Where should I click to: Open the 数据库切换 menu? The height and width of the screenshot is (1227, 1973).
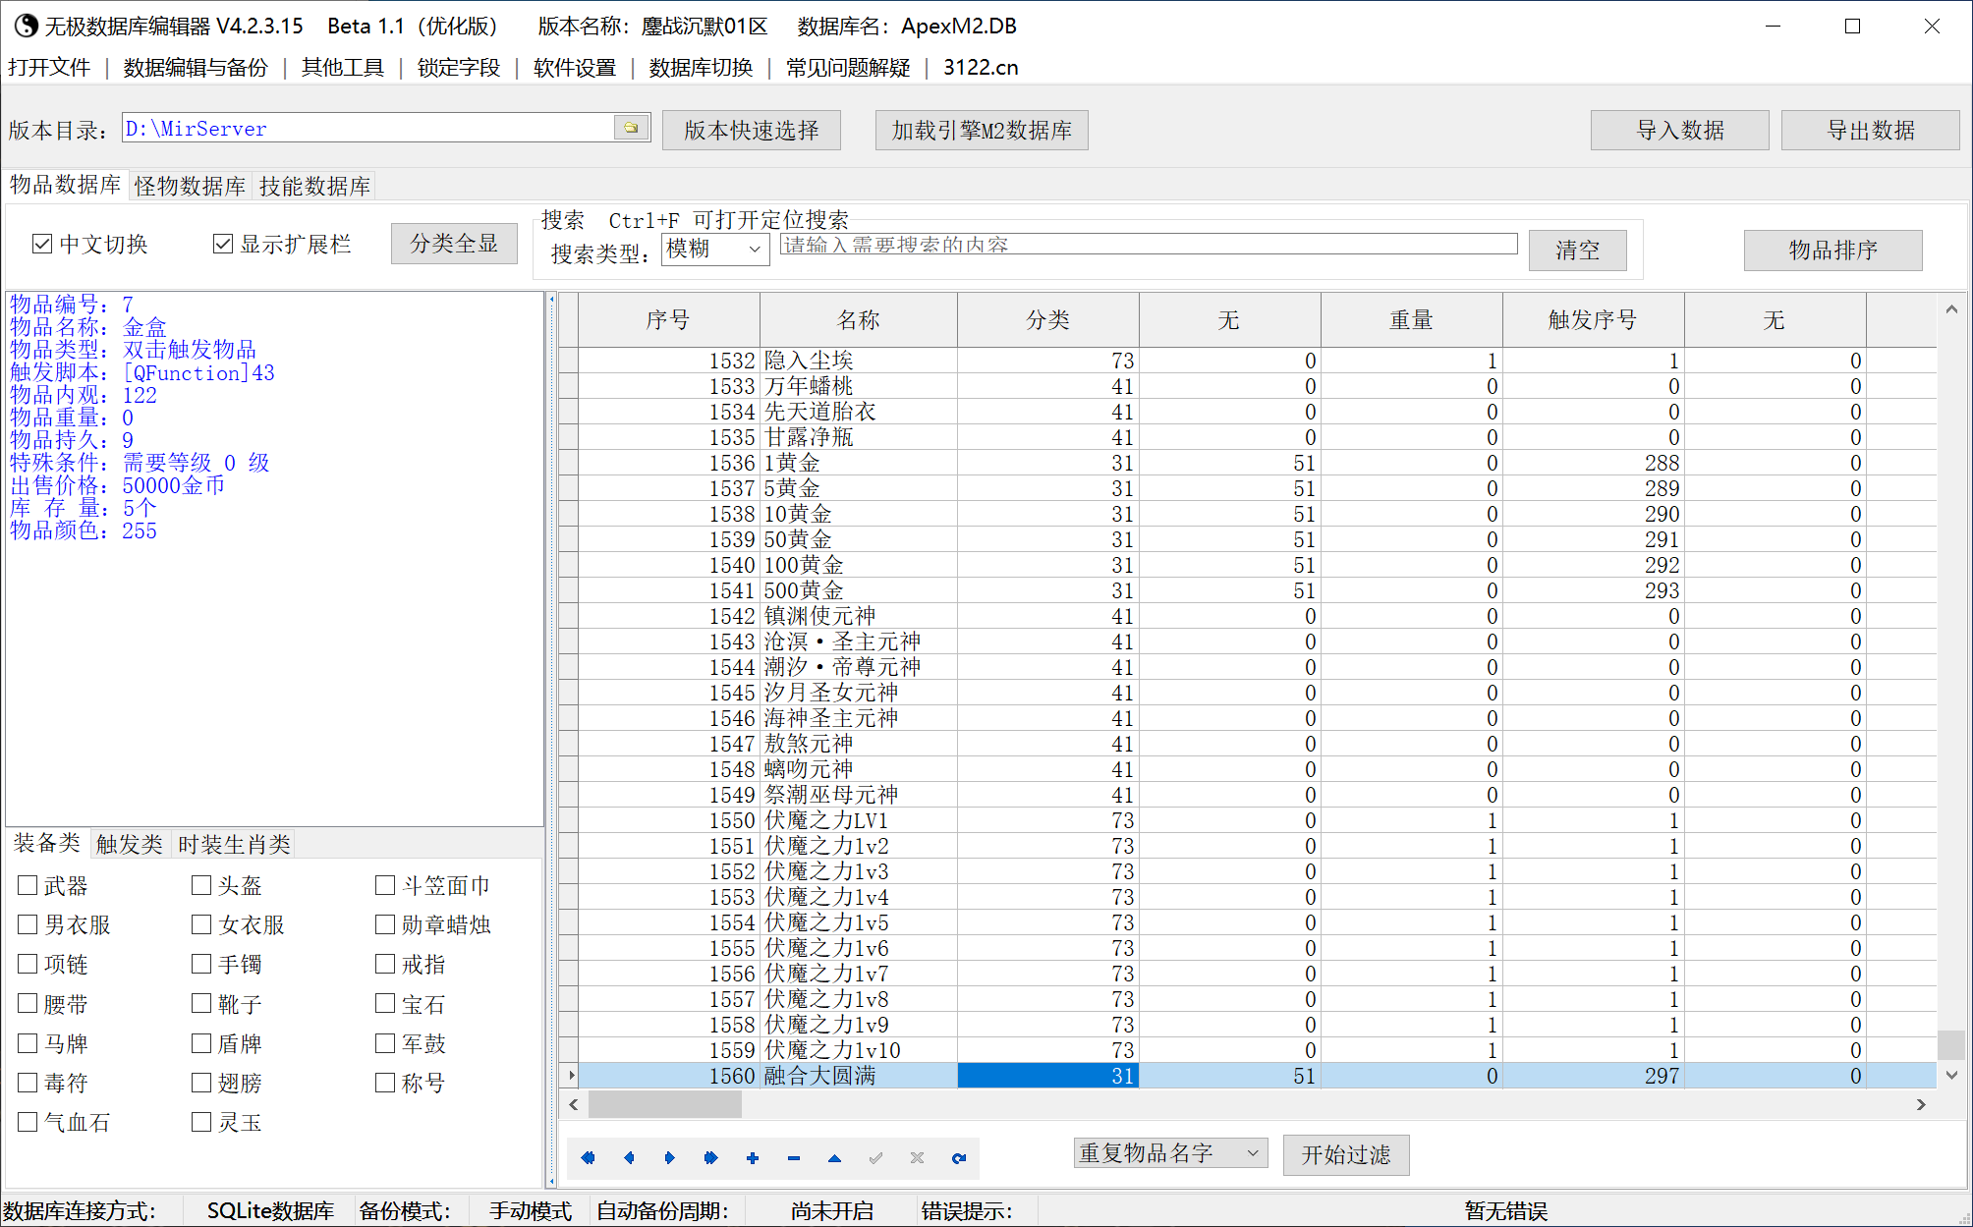tap(701, 68)
